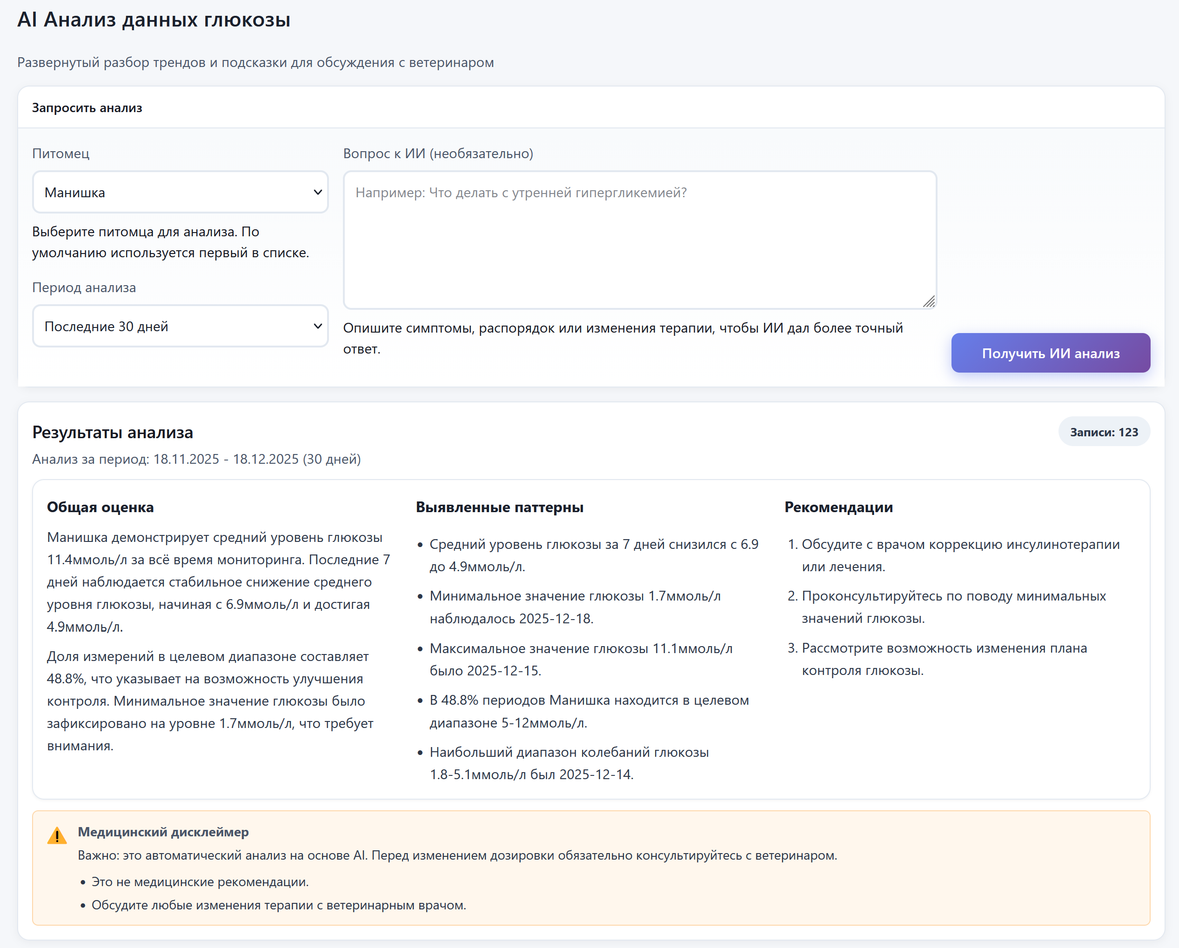The height and width of the screenshot is (948, 1179).
Task: Click the Рекомендации column heading
Action: [838, 507]
